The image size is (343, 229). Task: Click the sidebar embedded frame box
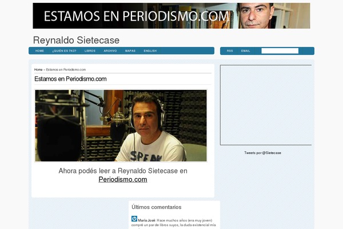266,105
